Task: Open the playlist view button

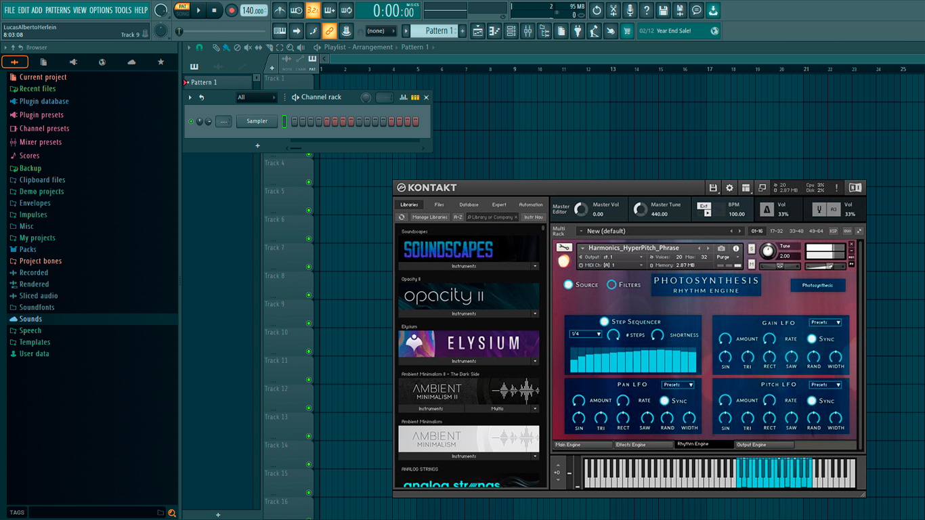Action: coord(478,31)
